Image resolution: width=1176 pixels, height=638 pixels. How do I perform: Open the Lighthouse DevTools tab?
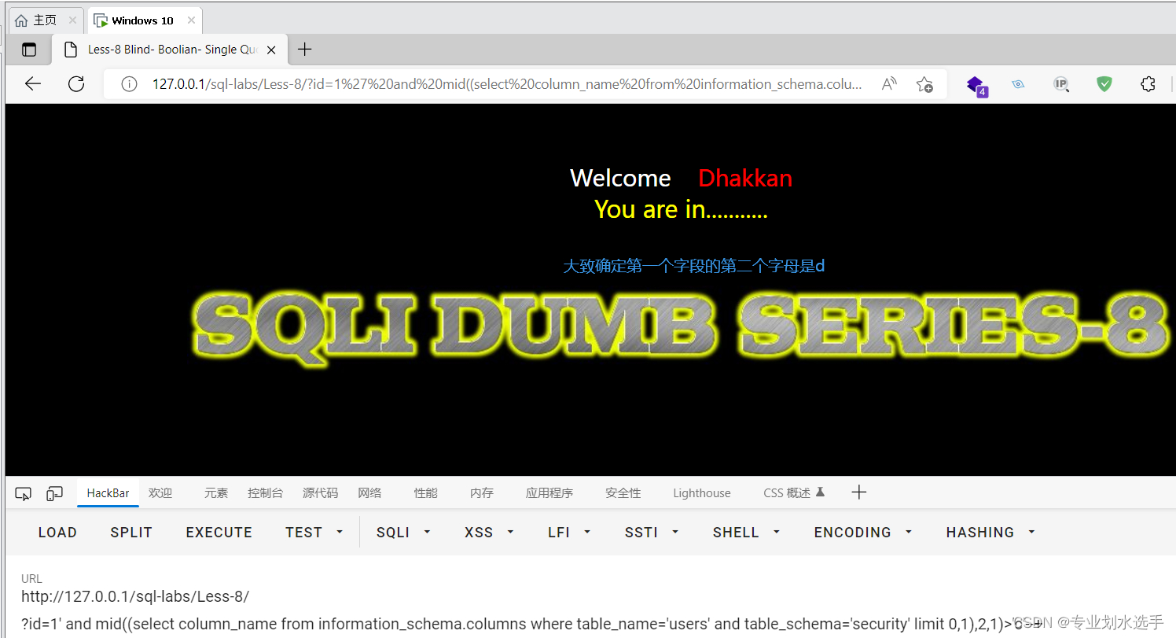coord(702,493)
